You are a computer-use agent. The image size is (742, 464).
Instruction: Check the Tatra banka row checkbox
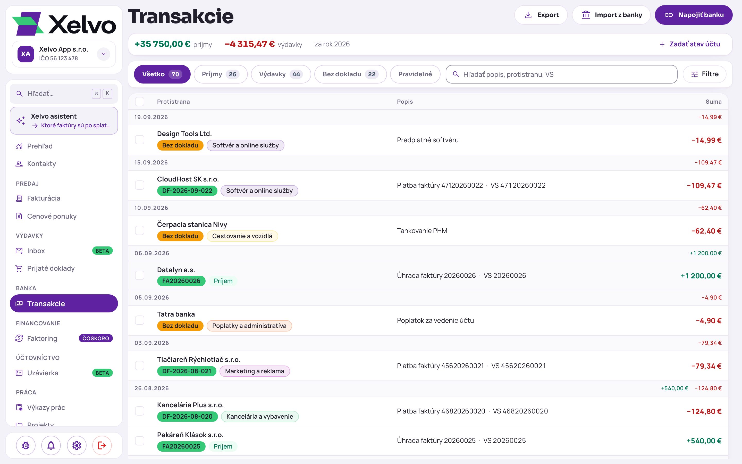[x=139, y=320]
